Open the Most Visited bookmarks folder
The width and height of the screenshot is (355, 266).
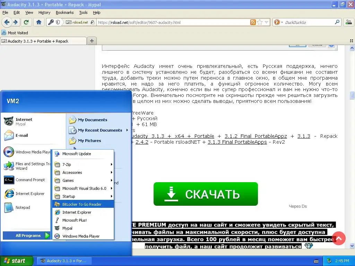15,33
